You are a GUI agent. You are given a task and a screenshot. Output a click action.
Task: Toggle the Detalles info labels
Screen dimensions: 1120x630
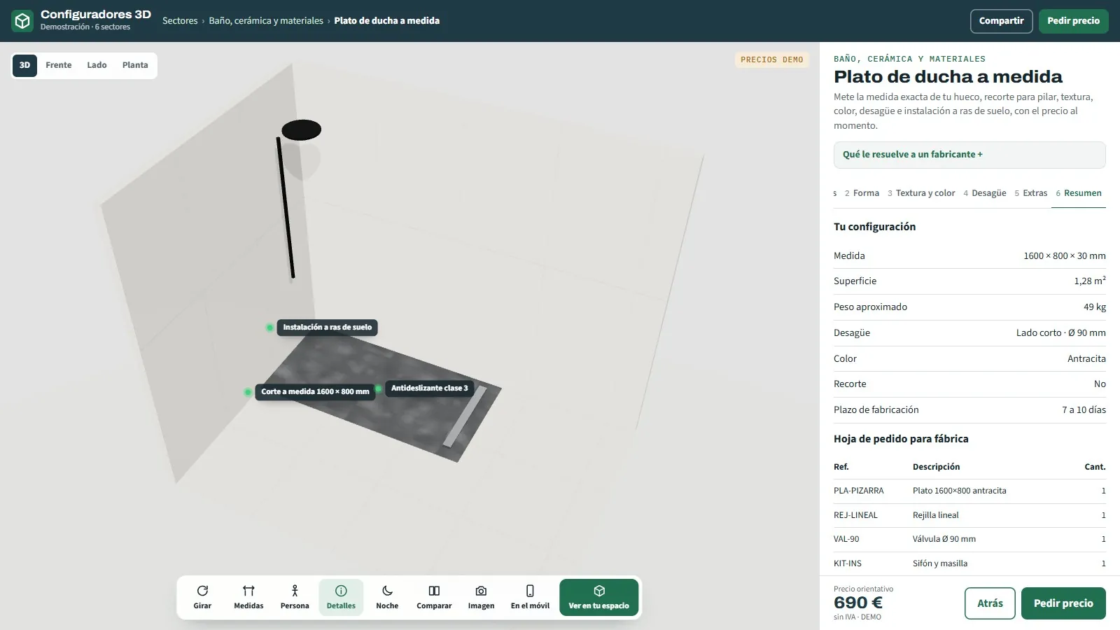point(341,597)
